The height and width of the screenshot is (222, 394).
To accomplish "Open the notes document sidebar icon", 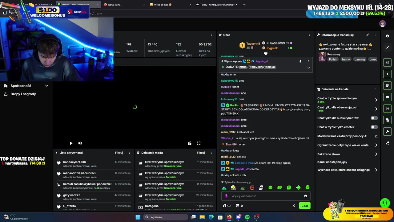I will [387, 85].
